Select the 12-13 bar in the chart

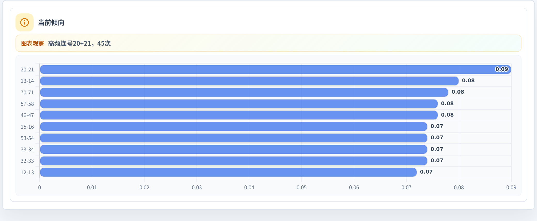tap(228, 172)
